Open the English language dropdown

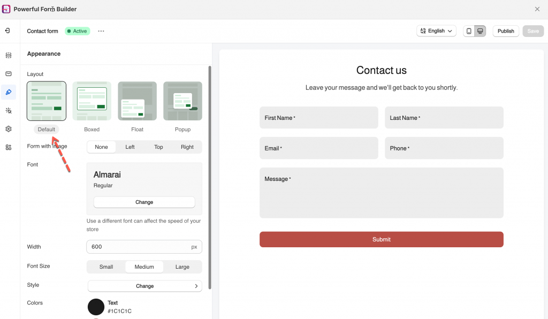[x=436, y=31]
